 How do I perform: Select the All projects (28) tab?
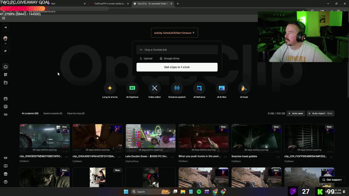[x=30, y=113]
